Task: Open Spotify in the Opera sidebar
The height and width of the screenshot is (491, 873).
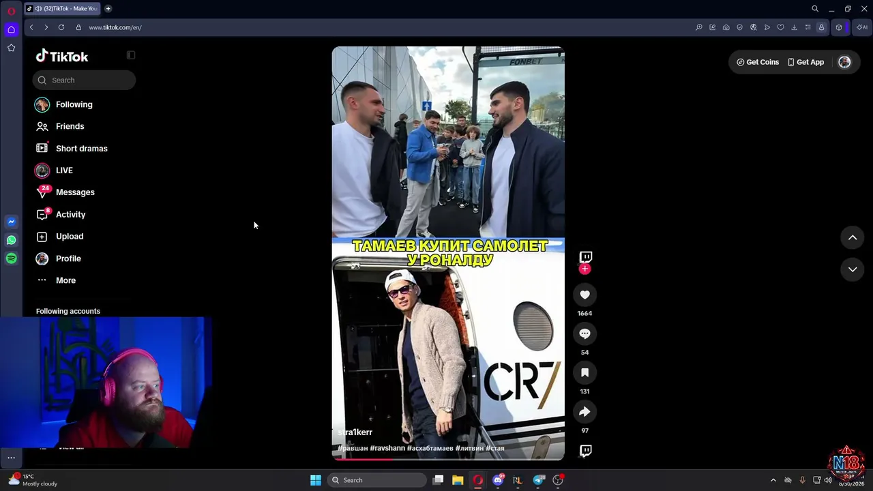Action: pos(11,258)
